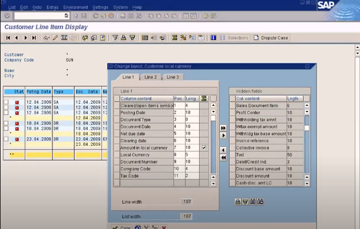Click the Selections button
Image resolution: width=360 pixels, height=229 pixels.
(x=234, y=38)
